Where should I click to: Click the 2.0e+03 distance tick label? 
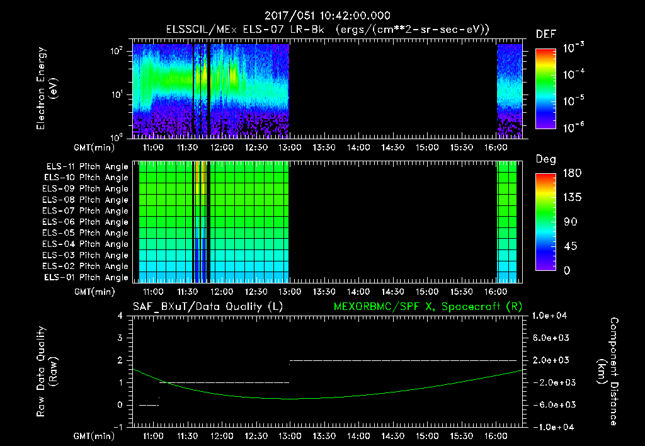tap(551, 360)
